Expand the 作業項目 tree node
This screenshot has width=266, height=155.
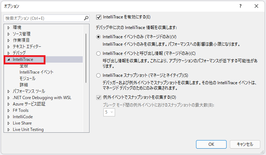click(x=9, y=40)
